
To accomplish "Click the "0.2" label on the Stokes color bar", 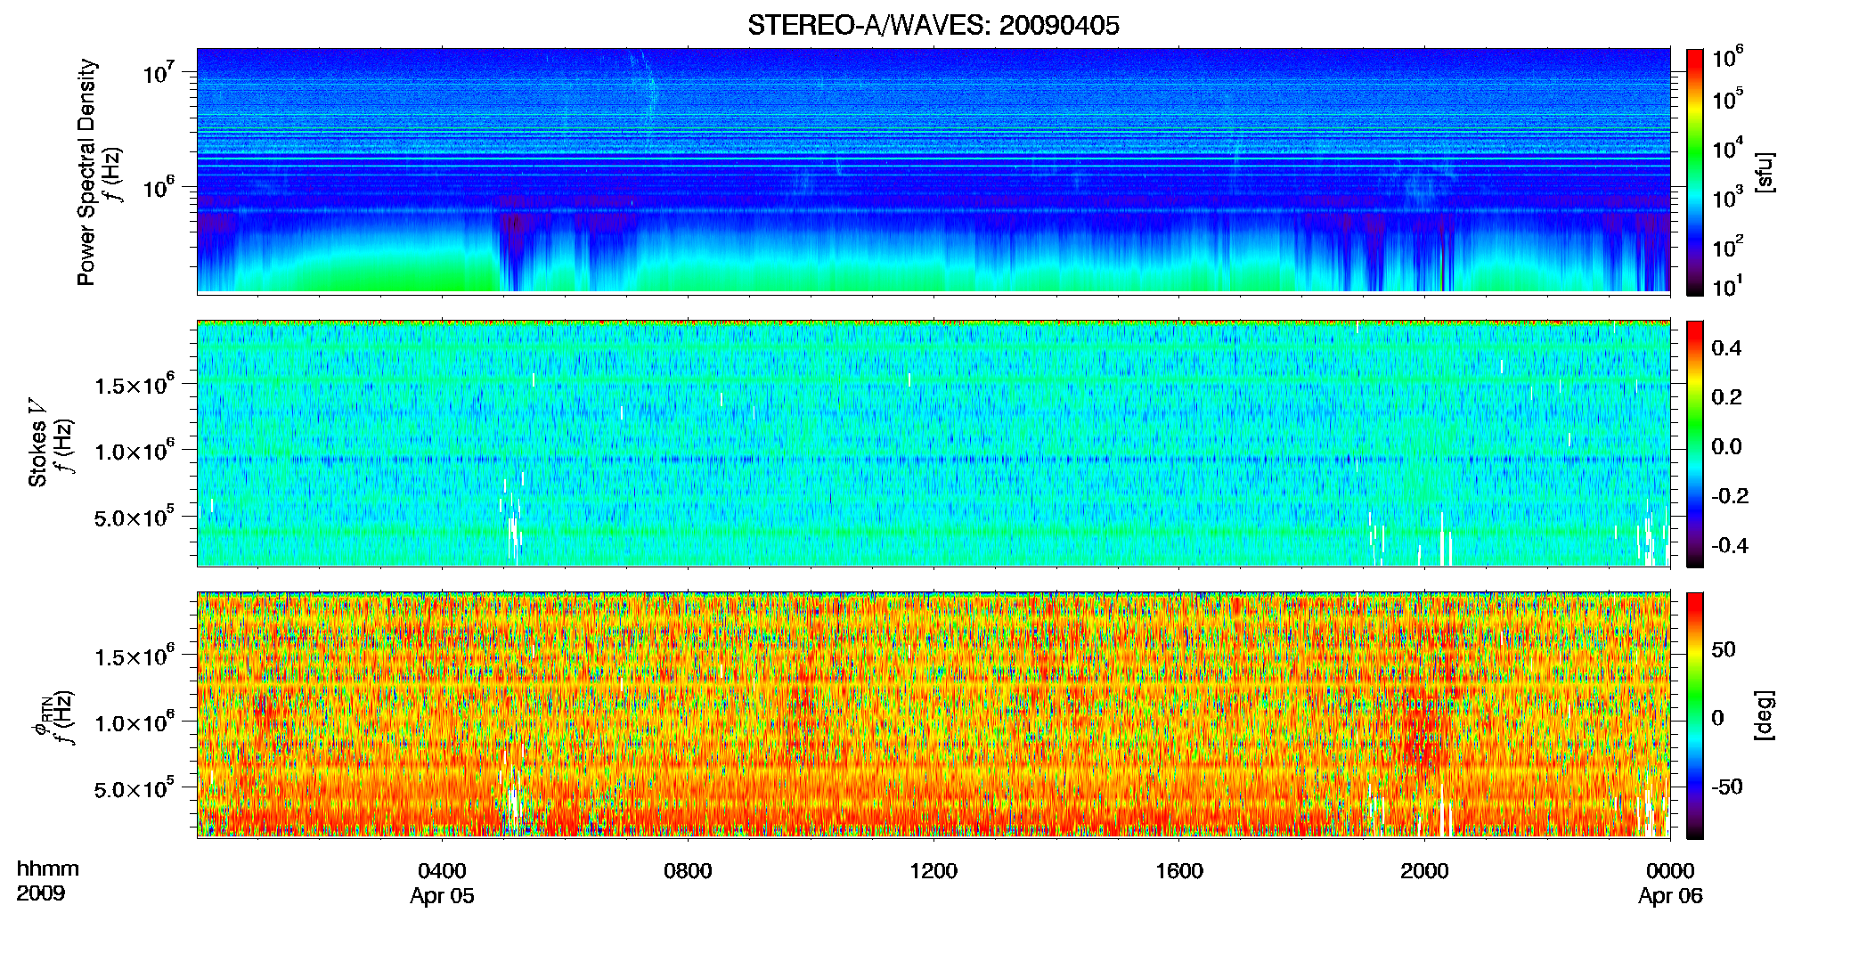I will pos(1726,396).
